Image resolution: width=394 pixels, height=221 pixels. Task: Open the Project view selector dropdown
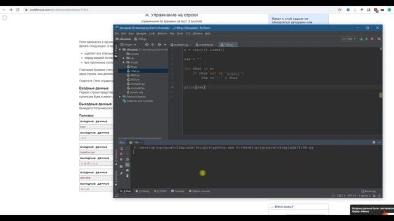click(x=128, y=45)
